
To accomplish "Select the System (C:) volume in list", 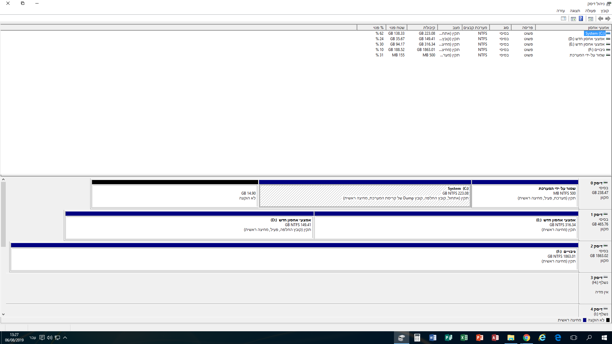I will coord(594,33).
